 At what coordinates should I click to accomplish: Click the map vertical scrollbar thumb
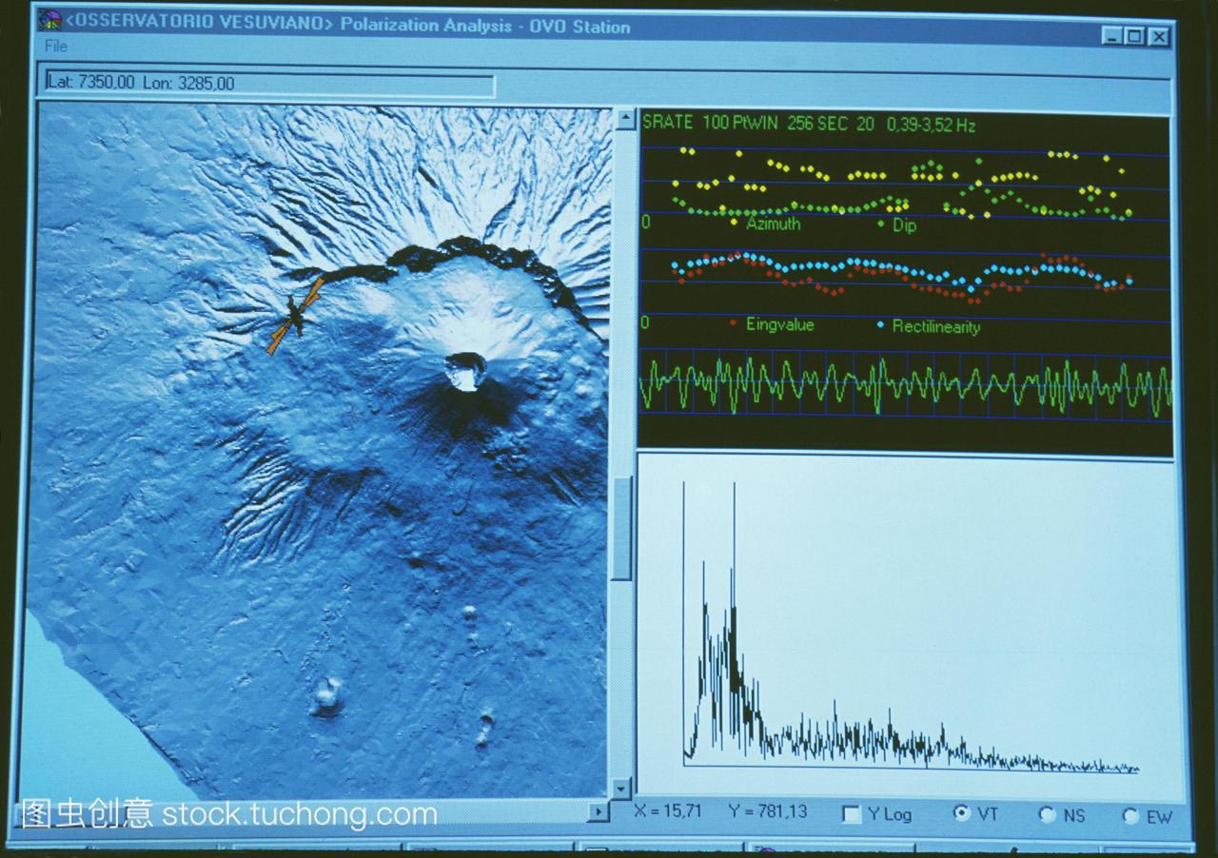coord(621,527)
